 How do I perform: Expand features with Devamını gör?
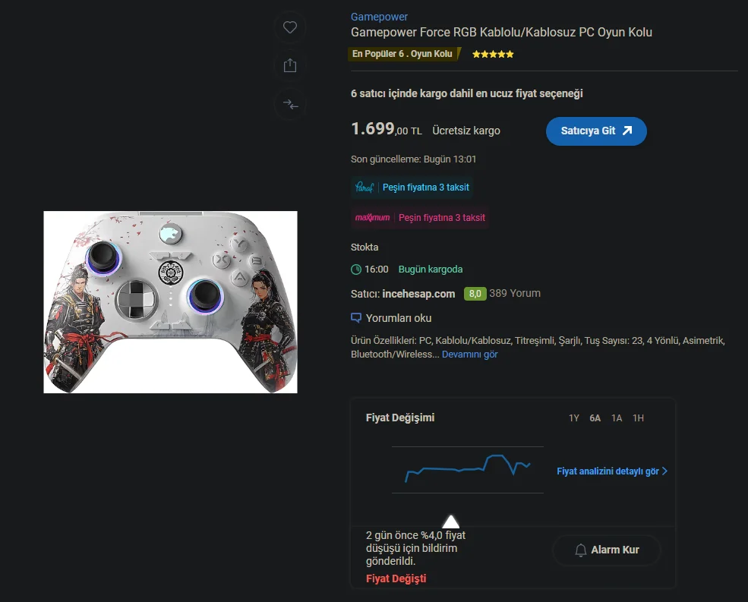[x=469, y=355]
